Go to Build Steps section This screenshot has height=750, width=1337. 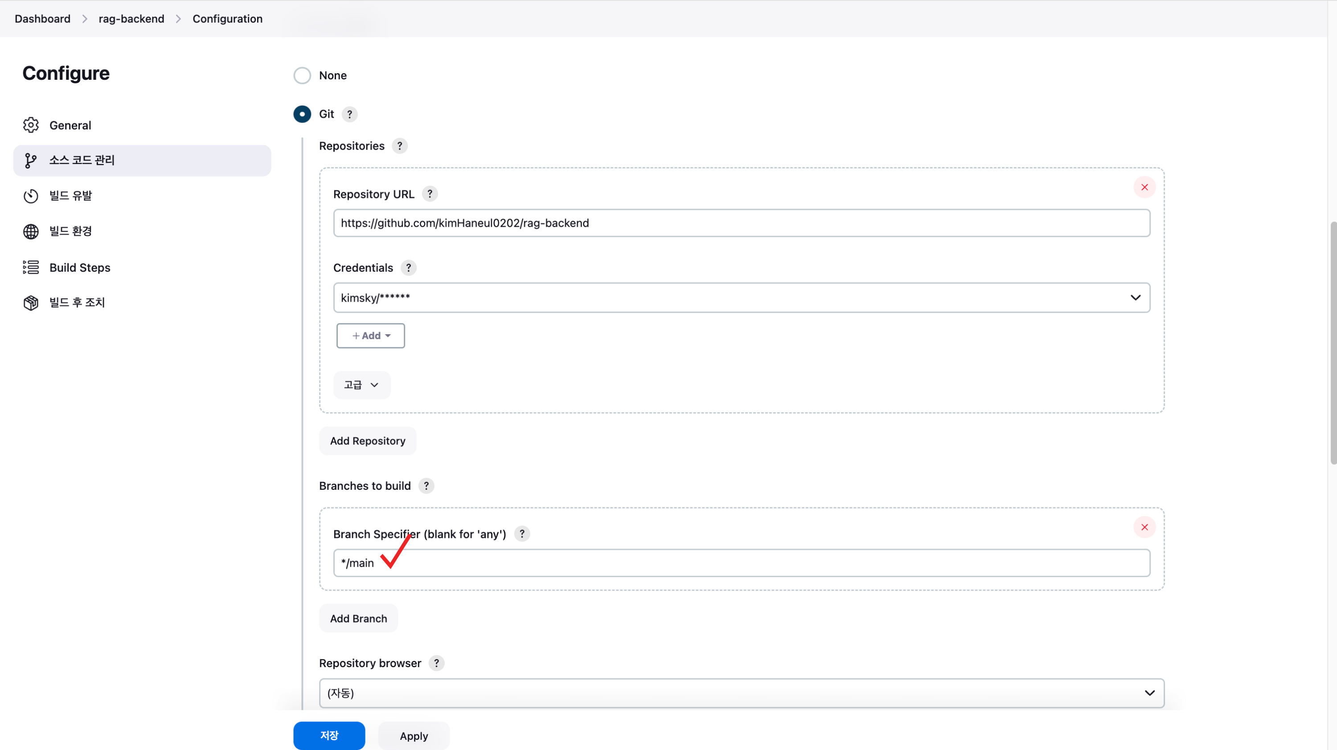click(142, 267)
